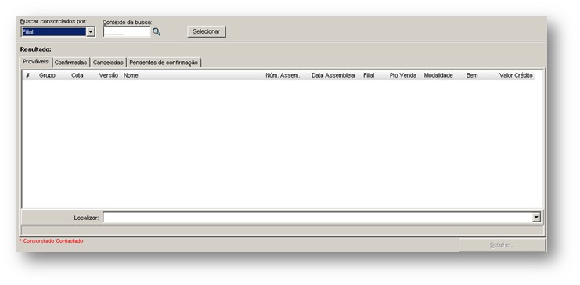The height and width of the screenshot is (285, 580).
Task: Click the # column header
Action: tap(27, 75)
